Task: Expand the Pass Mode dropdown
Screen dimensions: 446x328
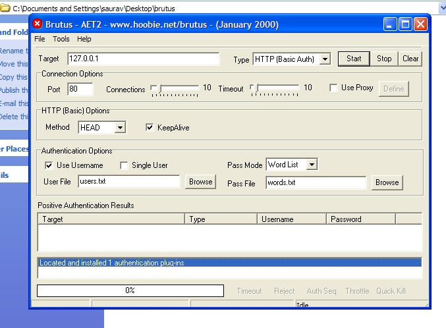Action: [312, 165]
